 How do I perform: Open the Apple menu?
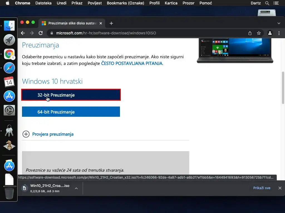coord(8,3)
